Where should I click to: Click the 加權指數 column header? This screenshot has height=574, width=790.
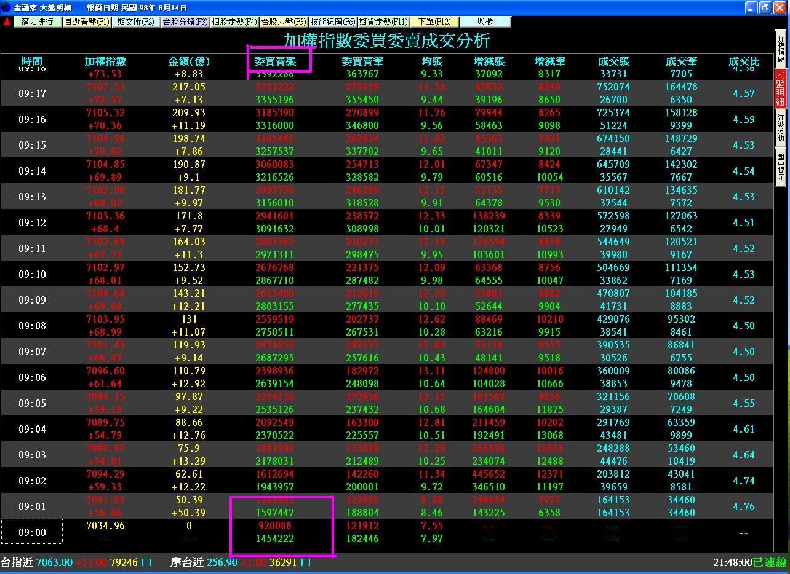point(105,61)
